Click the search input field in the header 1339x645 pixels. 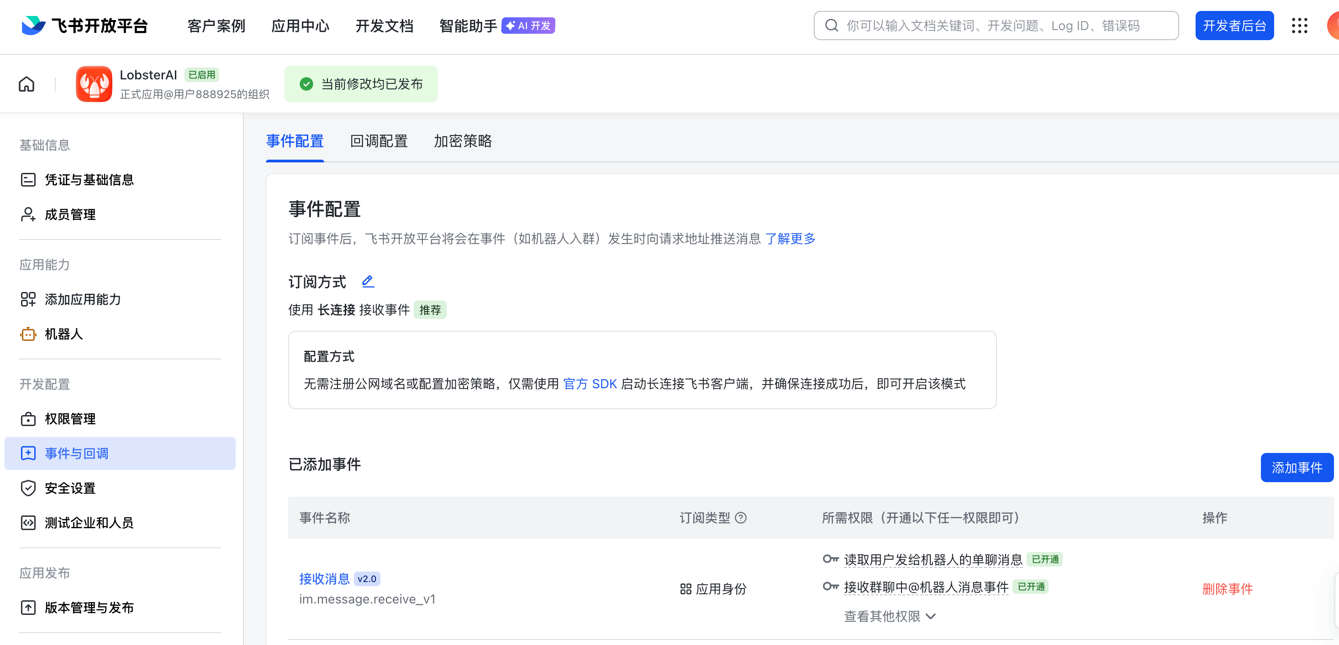click(x=996, y=26)
